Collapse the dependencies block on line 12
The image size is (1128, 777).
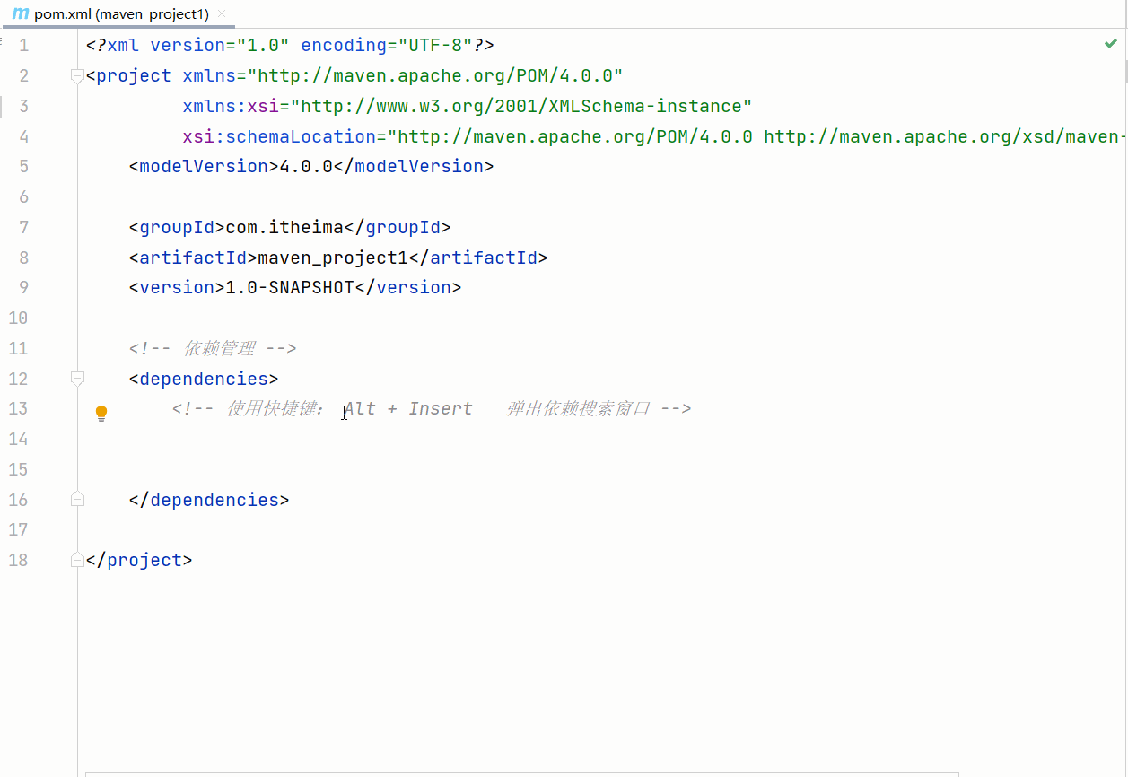[78, 379]
